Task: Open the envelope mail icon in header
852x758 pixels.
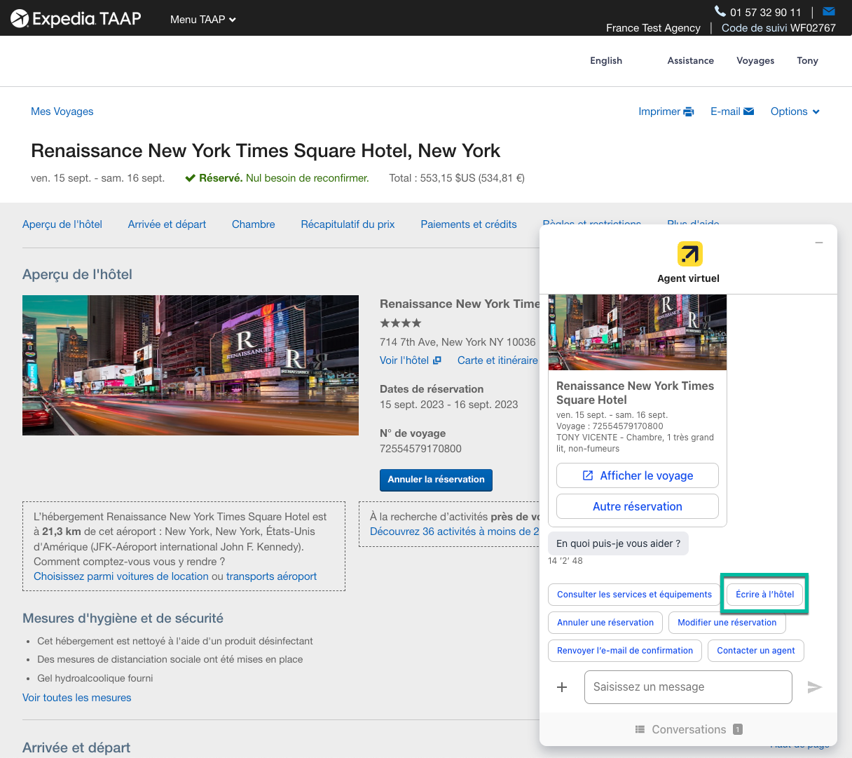Action: click(829, 11)
